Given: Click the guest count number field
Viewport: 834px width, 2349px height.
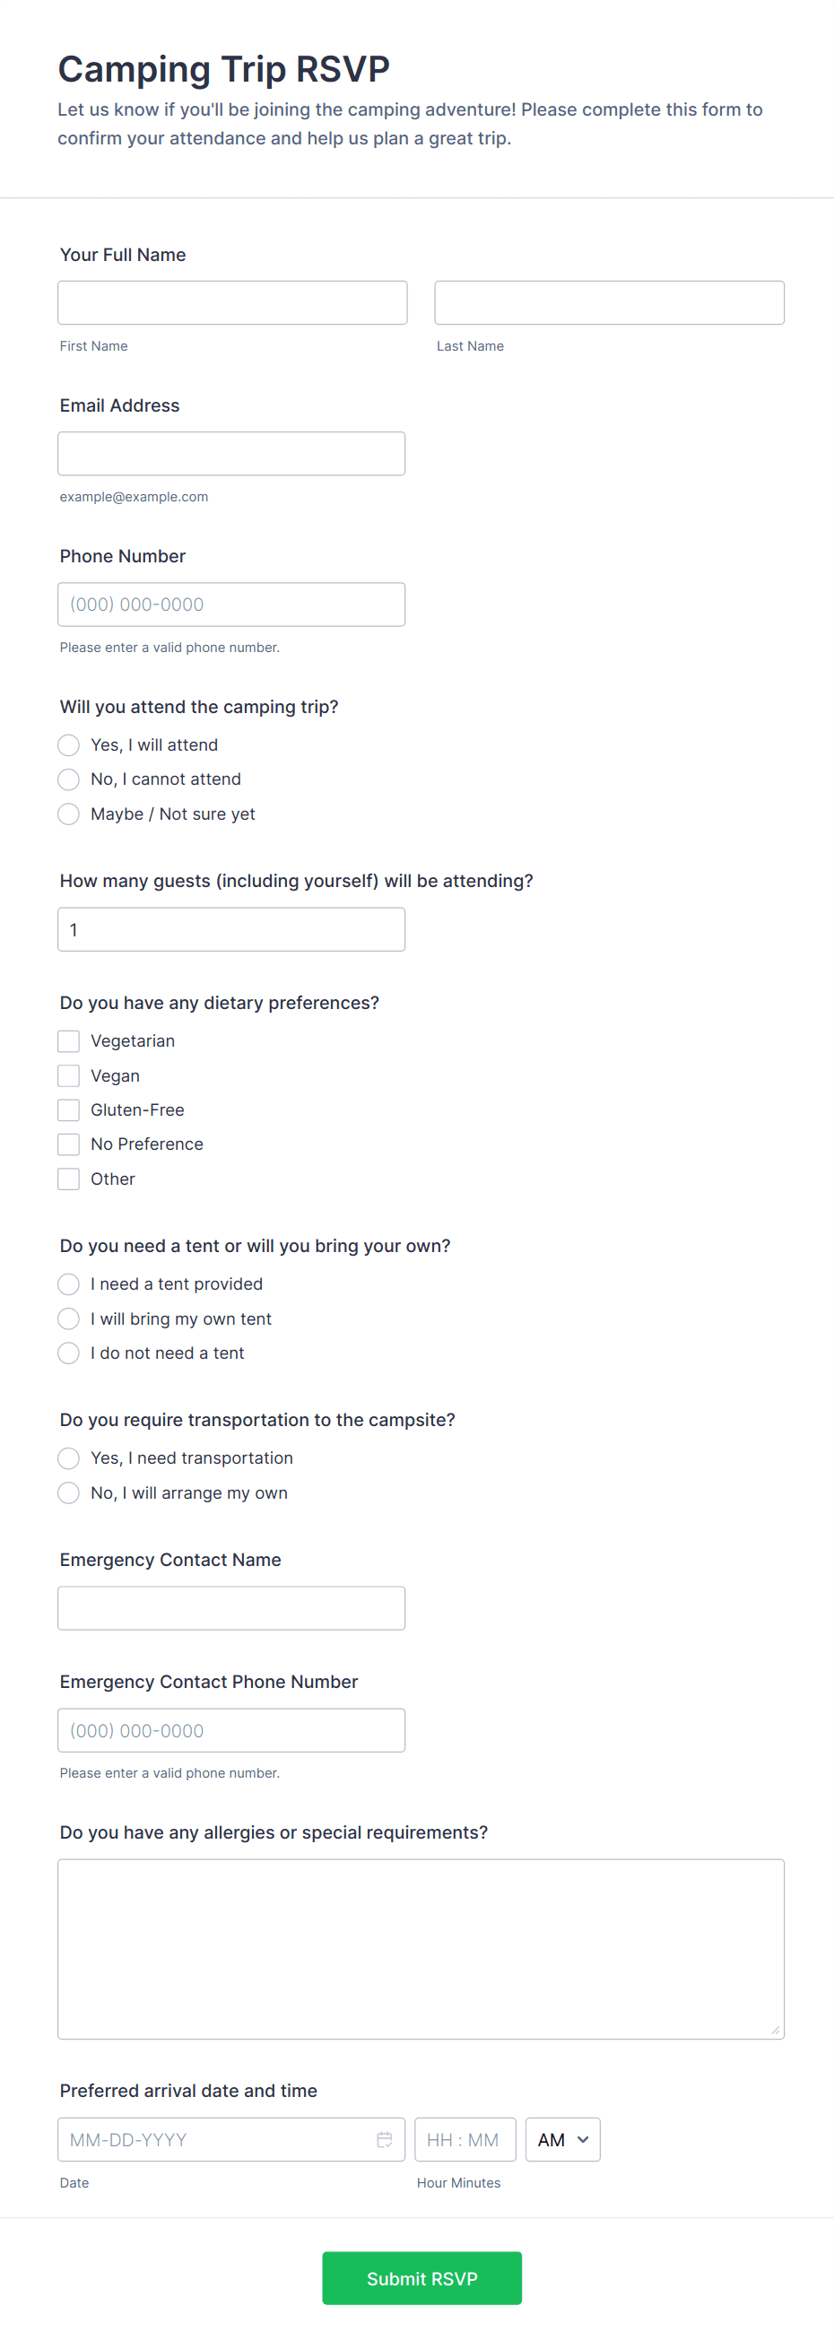Looking at the screenshot, I should click(x=231, y=929).
